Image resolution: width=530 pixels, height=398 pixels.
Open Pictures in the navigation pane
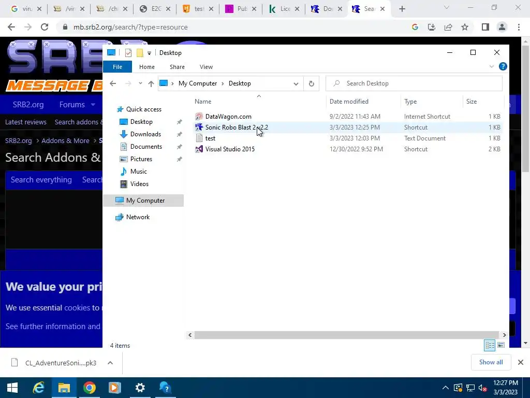tap(141, 159)
